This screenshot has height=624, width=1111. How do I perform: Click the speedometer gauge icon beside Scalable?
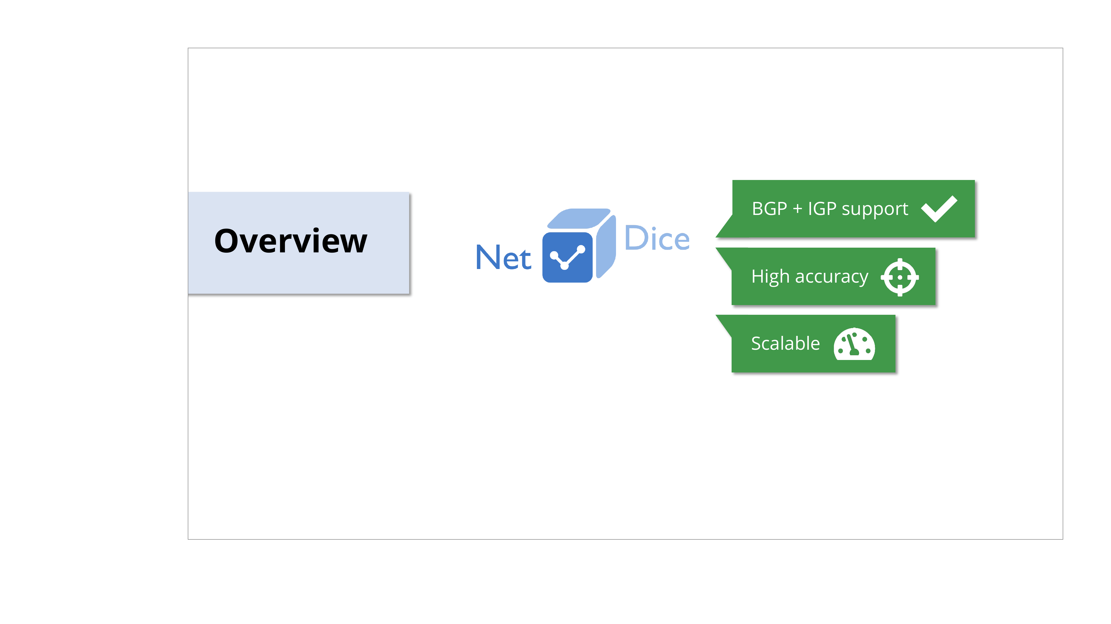point(854,344)
